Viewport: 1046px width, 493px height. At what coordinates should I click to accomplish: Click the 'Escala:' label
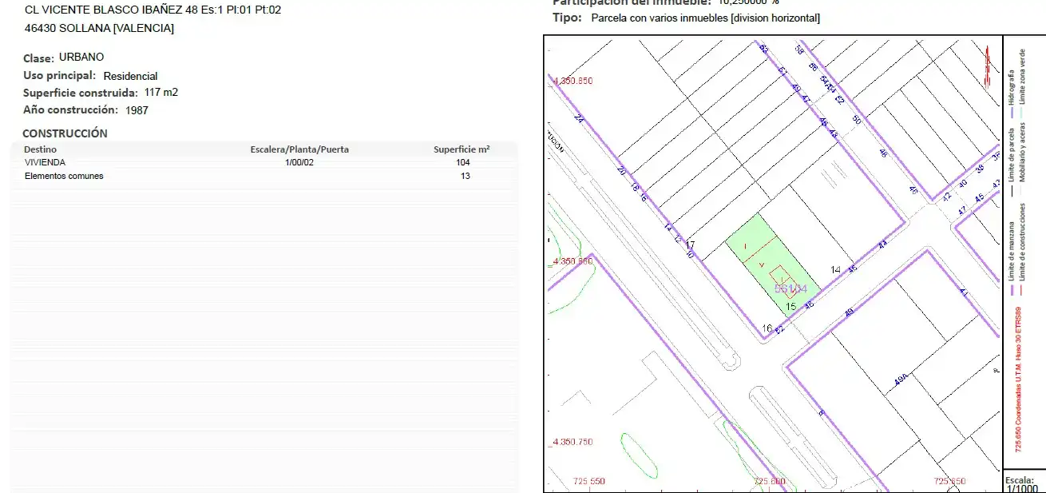1020,480
